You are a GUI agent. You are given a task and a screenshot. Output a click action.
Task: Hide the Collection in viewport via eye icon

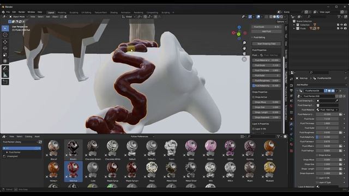(x=342, y=24)
